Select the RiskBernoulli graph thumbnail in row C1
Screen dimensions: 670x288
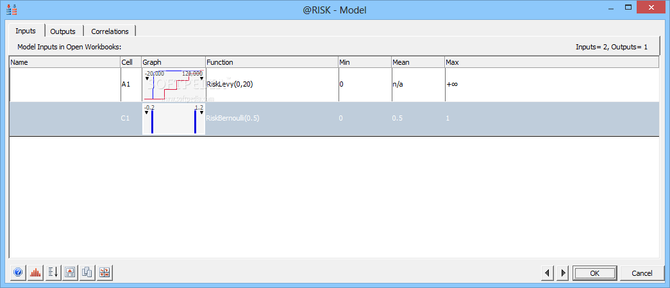point(174,119)
